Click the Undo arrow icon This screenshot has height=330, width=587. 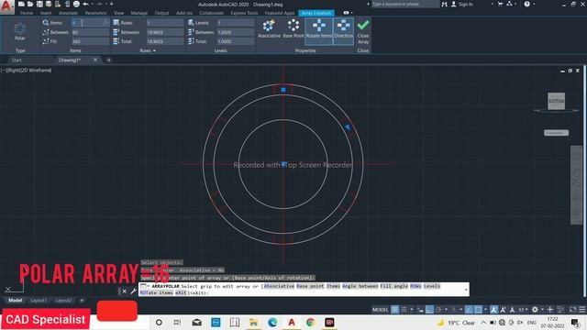point(85,4)
